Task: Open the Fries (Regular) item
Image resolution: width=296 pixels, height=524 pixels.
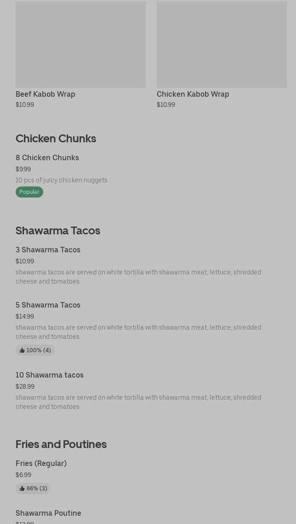Action: pyautogui.click(x=41, y=463)
